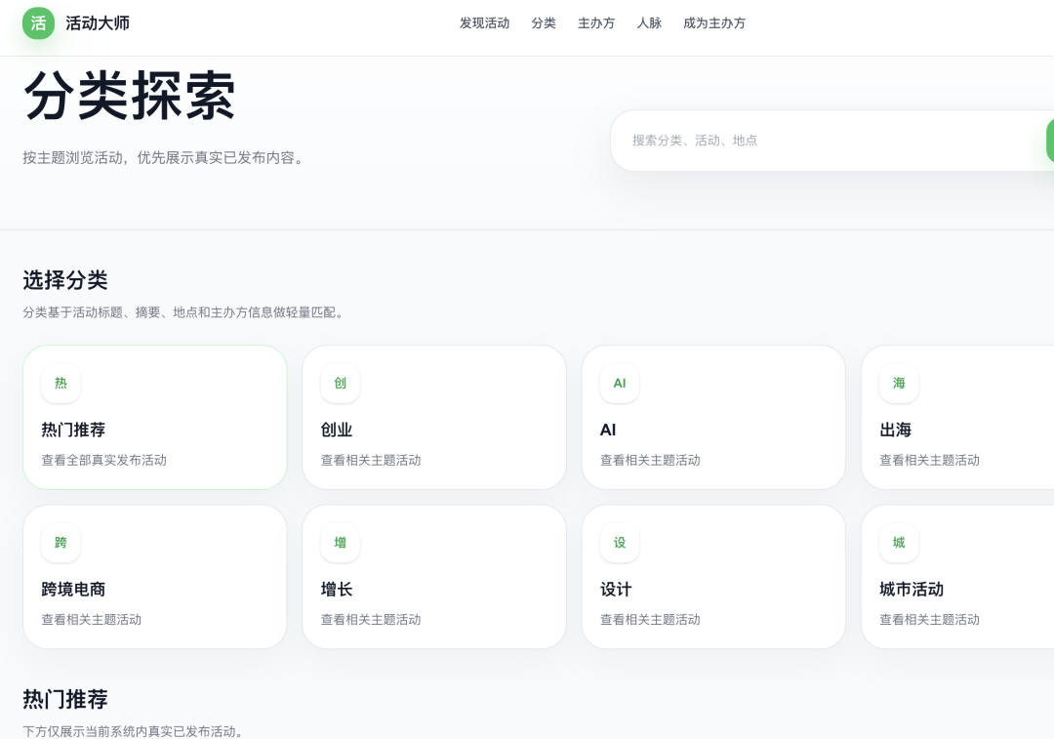
Task: Select the 热门推荐 category card title
Action: tap(73, 430)
